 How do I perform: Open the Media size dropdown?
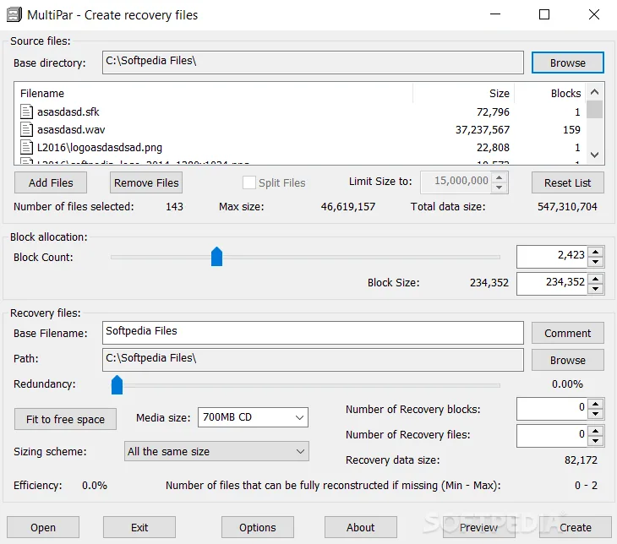point(253,417)
